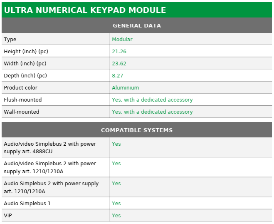274x224 pixels.
Task: Click the 'Flush-mounted' label
Action: (x=23, y=100)
